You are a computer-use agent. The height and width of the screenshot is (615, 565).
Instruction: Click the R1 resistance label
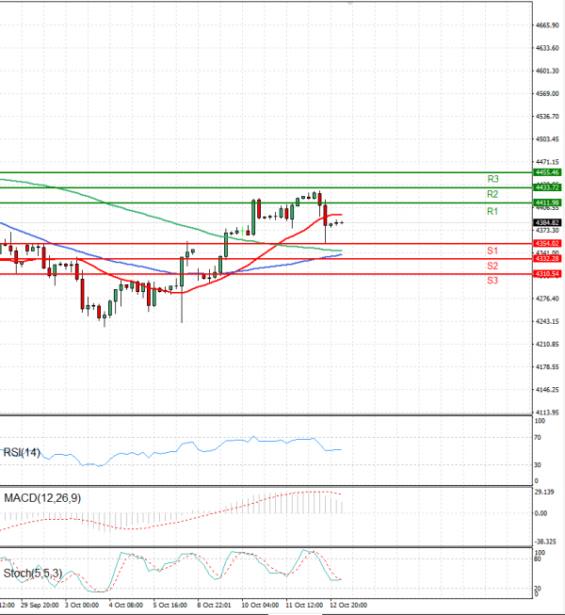pyautogui.click(x=492, y=211)
